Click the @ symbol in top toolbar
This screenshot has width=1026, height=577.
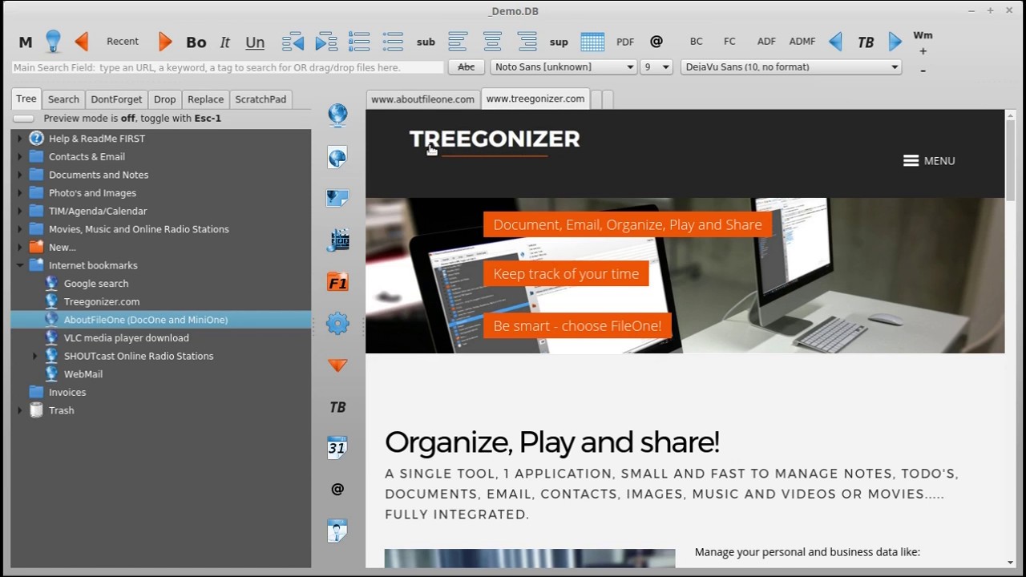coord(656,41)
